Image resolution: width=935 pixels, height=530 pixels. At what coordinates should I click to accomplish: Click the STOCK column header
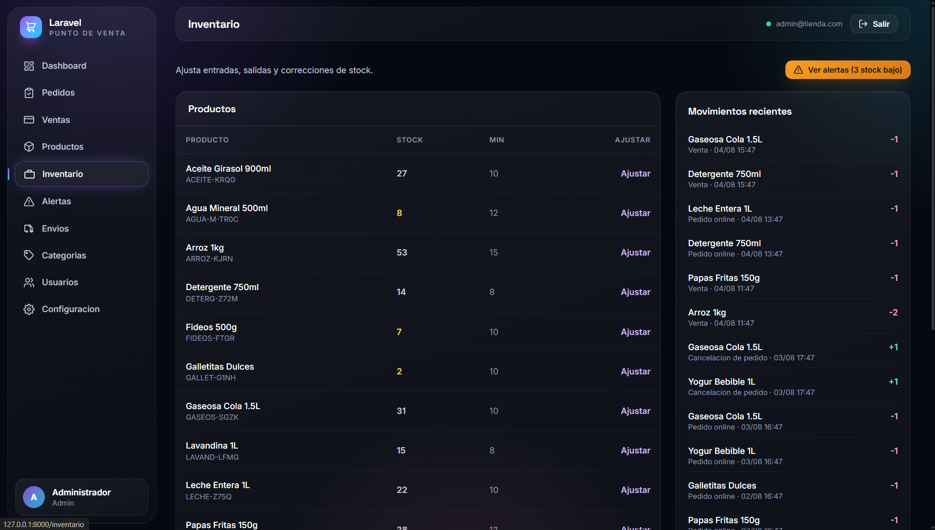click(x=410, y=140)
